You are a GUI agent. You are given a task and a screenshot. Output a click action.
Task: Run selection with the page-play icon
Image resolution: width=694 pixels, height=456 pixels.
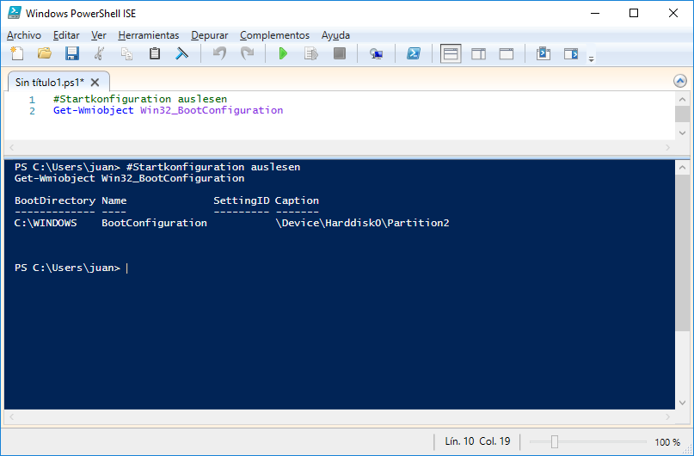tap(311, 53)
